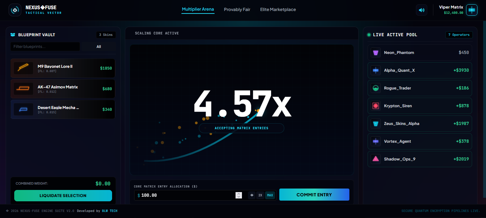Viewport: 486px width, 218px height.
Task: Toggle the MAX entry amount option
Action: click(270, 195)
